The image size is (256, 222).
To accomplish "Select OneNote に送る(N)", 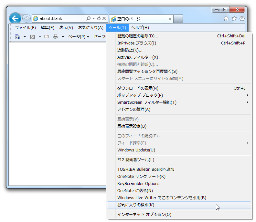I will click(179, 191).
